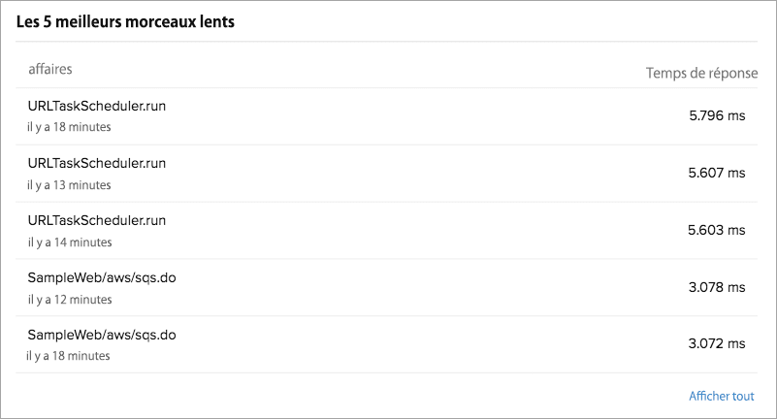Click the 3.072 ms response time value
The width and height of the screenshot is (777, 419).
(x=716, y=343)
